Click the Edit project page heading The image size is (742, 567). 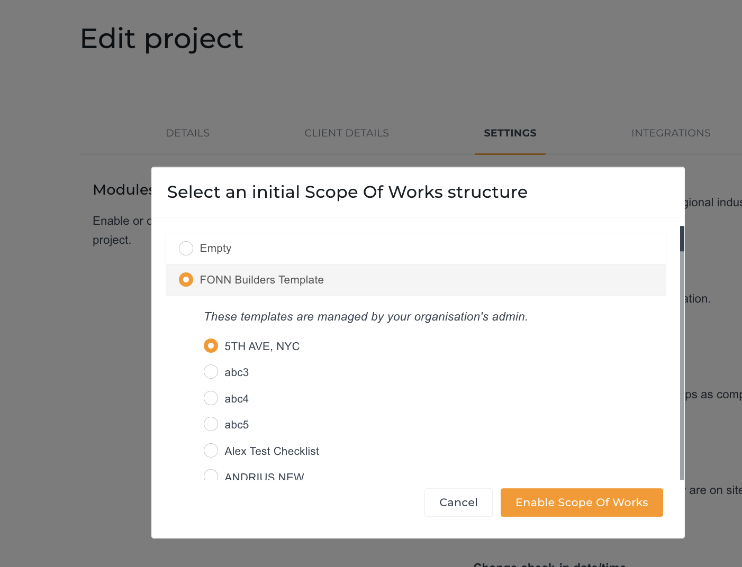pos(162,39)
